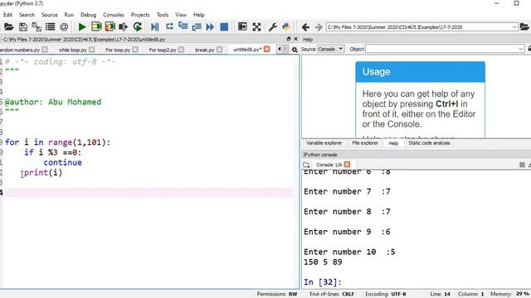
Task: Switch to the break.py tab
Action: point(205,50)
